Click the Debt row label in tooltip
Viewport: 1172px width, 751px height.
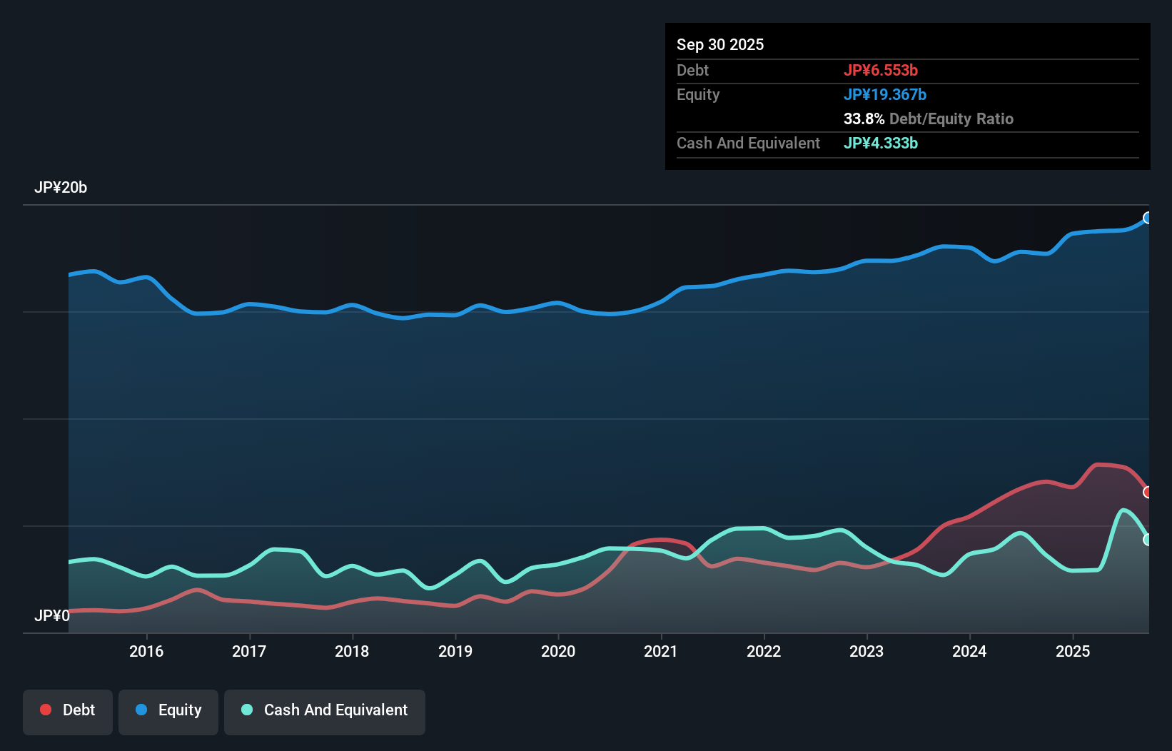pos(692,70)
